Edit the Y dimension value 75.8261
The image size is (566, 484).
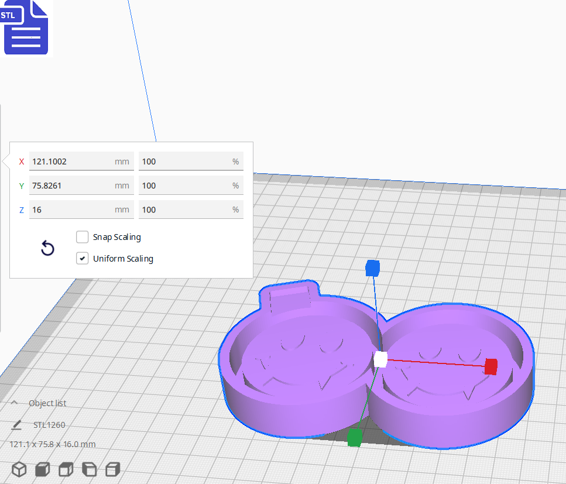pyautogui.click(x=81, y=185)
